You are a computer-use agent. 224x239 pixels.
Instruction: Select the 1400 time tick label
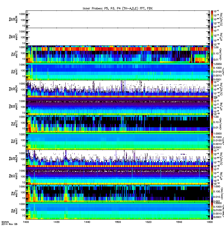click(x=26, y=222)
